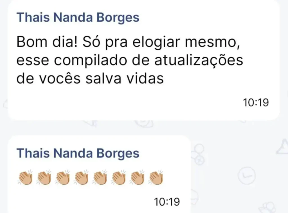Select the third clapping hands emoji

coord(62,178)
